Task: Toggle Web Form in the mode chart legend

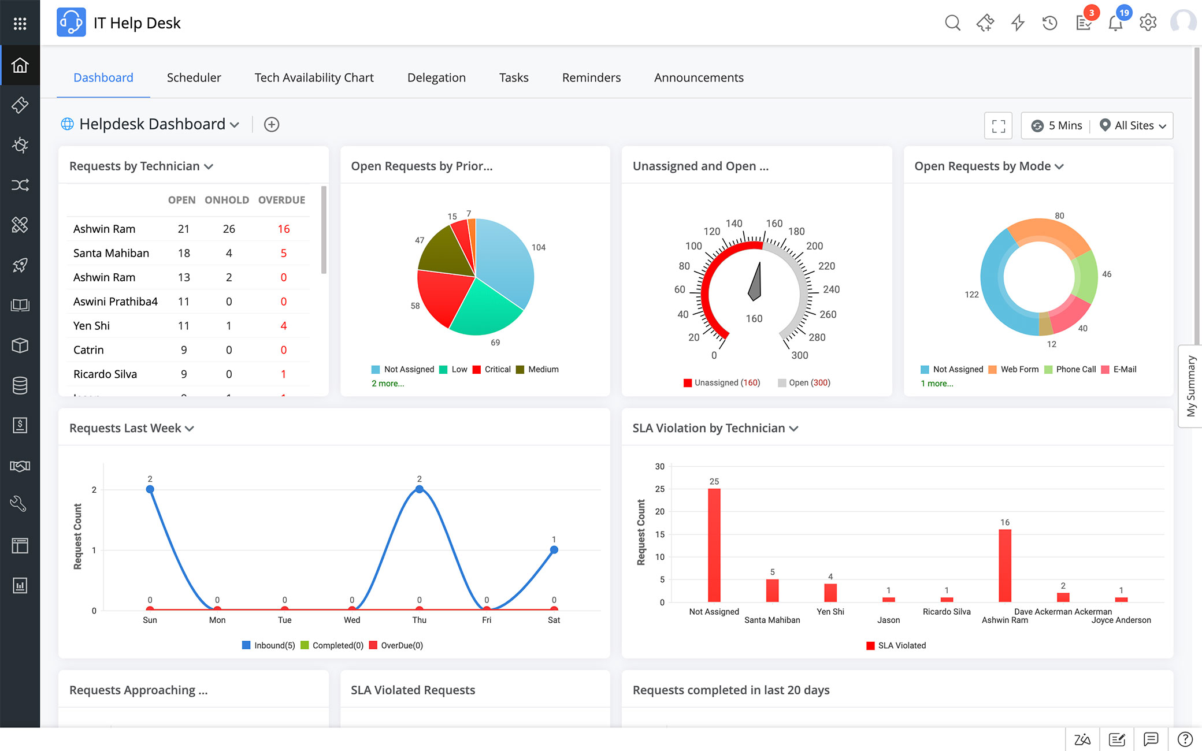Action: (1014, 369)
